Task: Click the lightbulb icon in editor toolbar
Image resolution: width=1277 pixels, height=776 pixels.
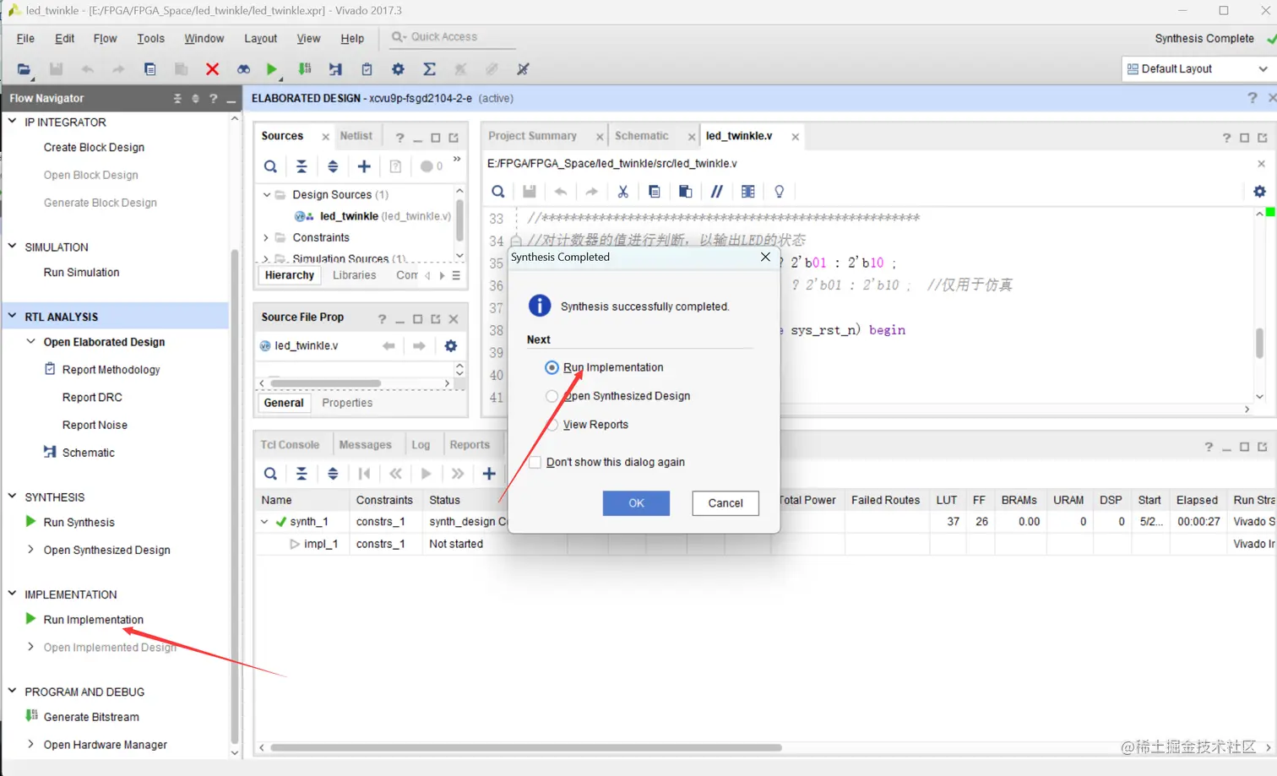Action: 779,192
